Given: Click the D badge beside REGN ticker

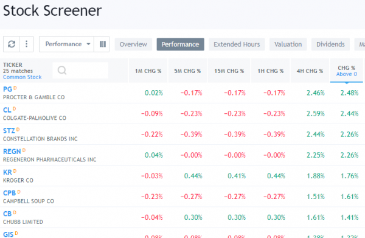Looking at the screenshot, I should 24,150.
